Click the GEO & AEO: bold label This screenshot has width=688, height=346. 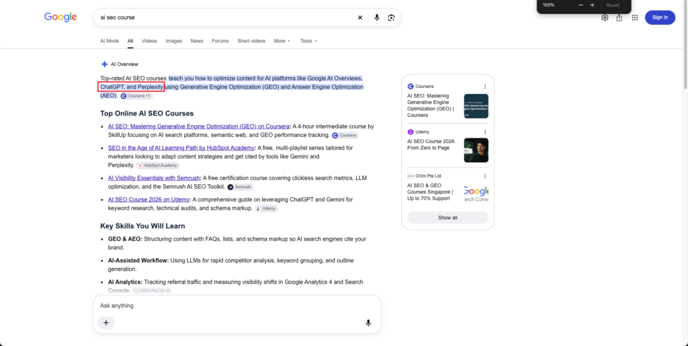click(x=125, y=239)
